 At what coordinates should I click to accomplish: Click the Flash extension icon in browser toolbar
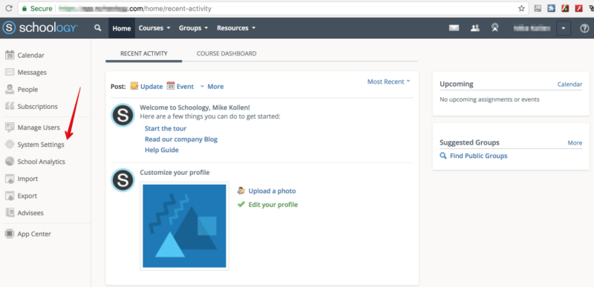578,8
